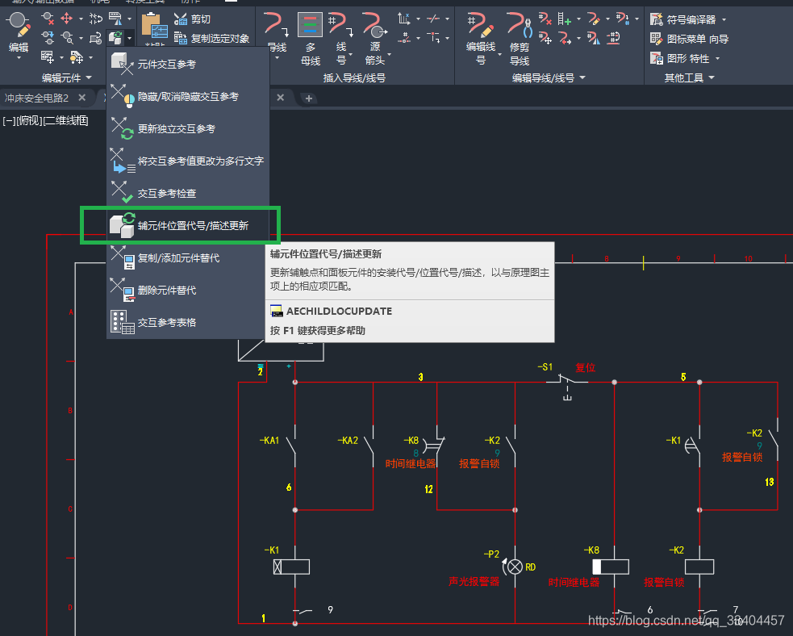Expand the 其他工具 panel arrow

pos(712,77)
